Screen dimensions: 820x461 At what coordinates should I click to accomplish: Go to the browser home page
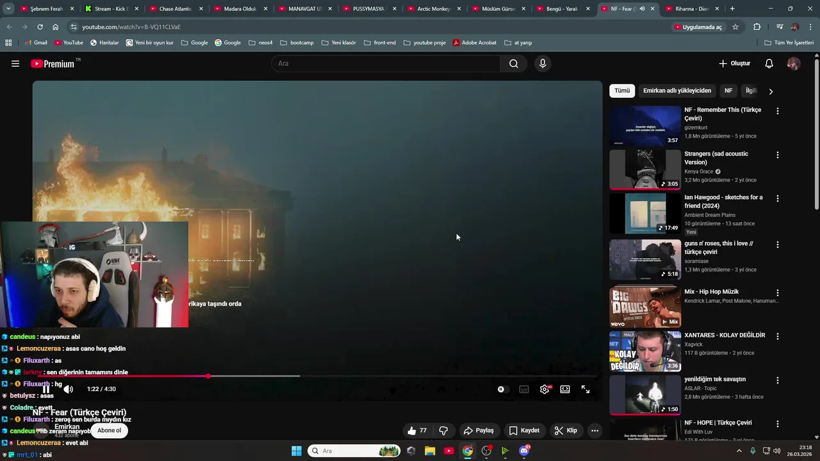click(55, 27)
